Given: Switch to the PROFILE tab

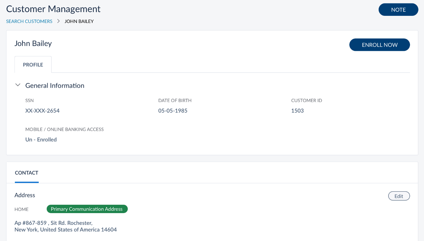Looking at the screenshot, I should [33, 65].
